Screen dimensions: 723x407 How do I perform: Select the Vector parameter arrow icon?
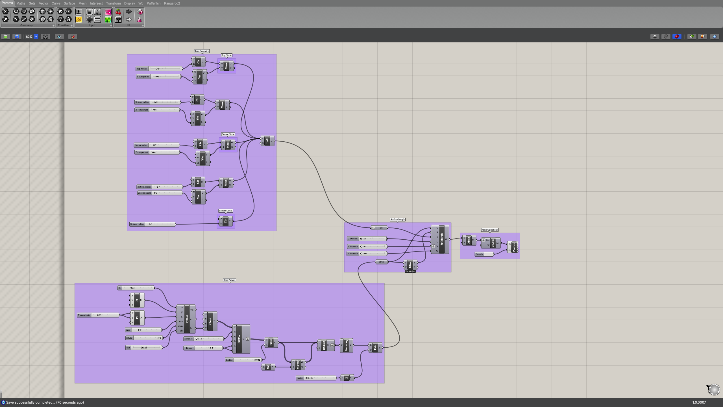click(x=5, y=20)
